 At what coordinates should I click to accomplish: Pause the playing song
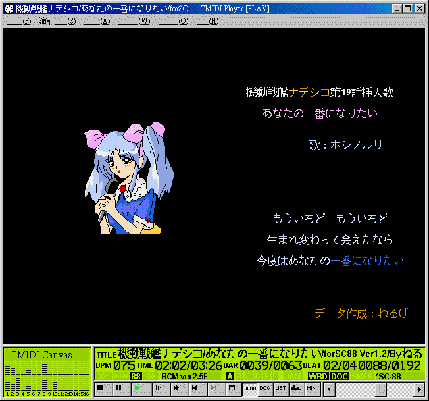click(118, 389)
